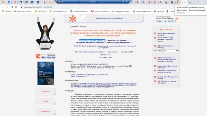Open source link Лучшая научно-исследовательская работа 2020
This screenshot has height=116, width=207.
89,64
